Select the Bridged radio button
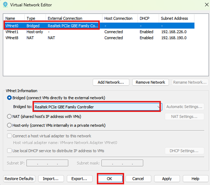The image size is (210, 185). pos(9,98)
